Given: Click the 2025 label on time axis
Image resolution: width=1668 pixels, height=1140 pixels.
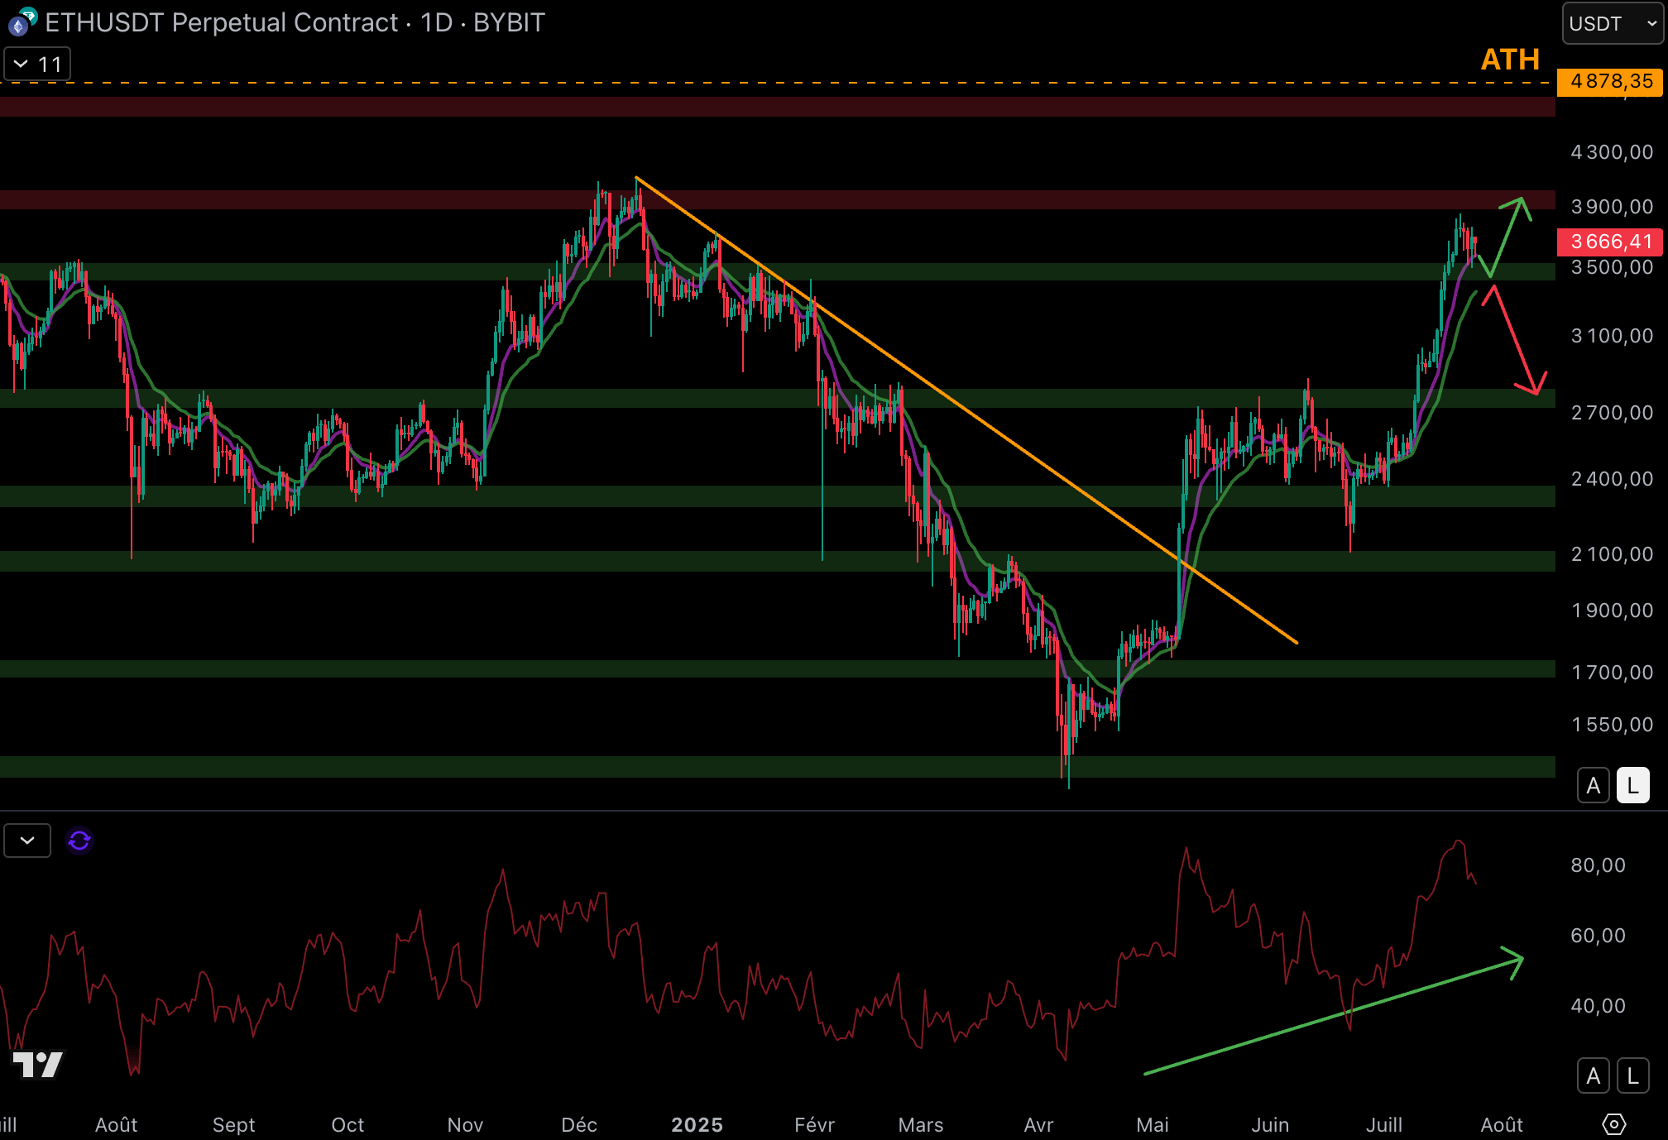Looking at the screenshot, I should (697, 1124).
